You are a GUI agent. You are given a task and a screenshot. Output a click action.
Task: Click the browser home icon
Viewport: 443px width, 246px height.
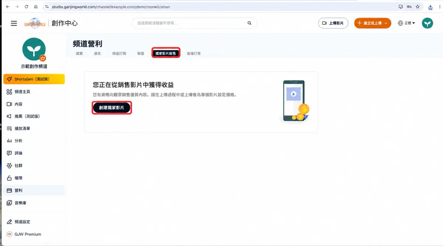pos(35,7)
